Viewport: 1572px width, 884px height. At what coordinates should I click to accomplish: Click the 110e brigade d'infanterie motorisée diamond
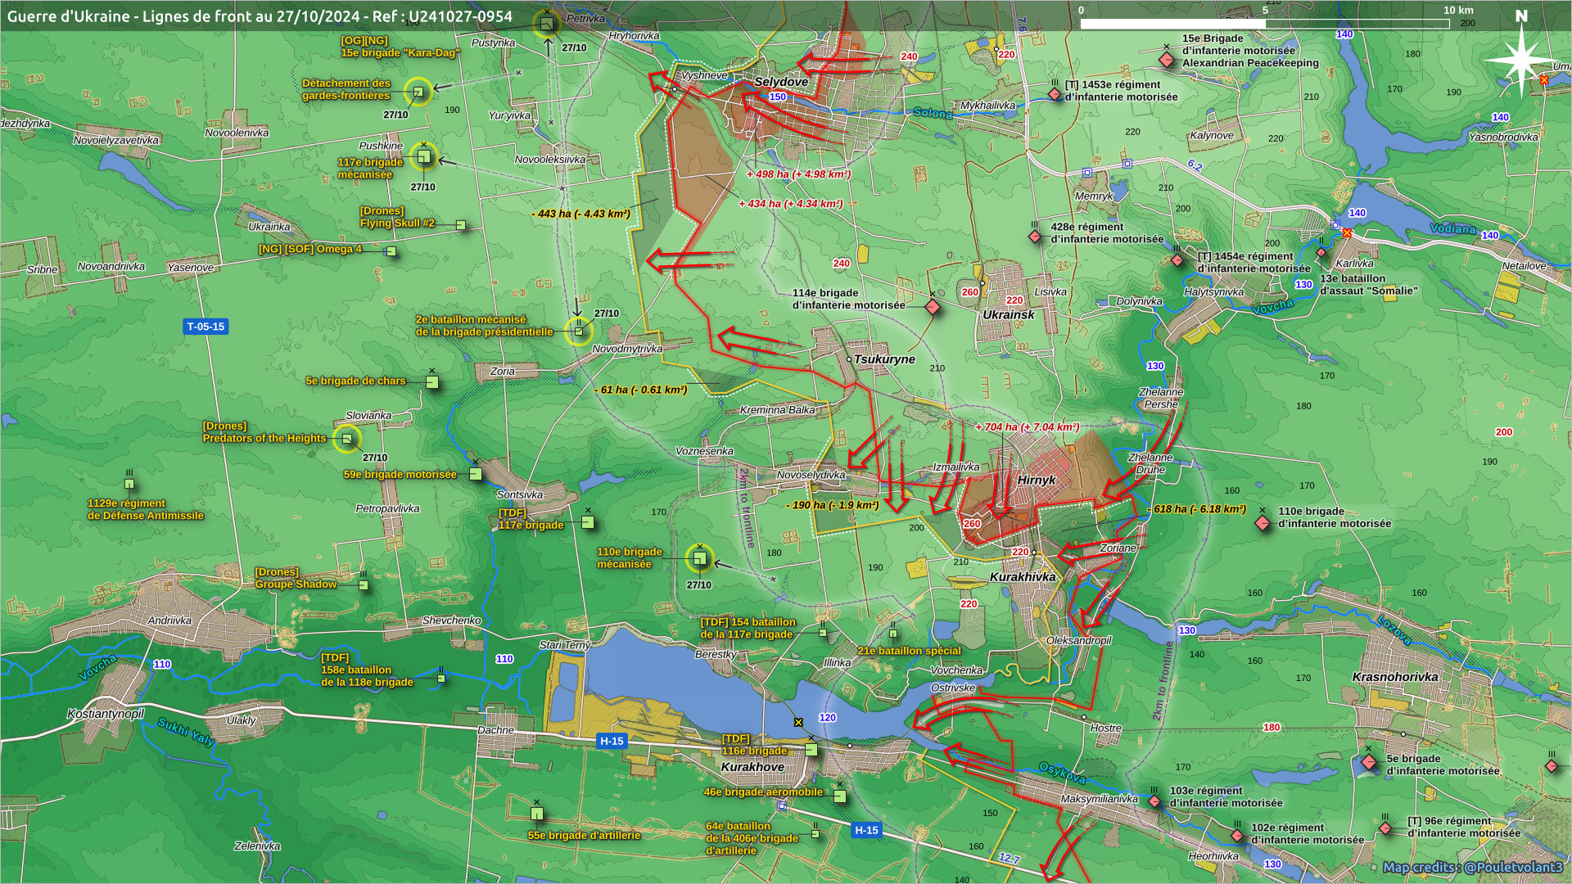point(1263,522)
